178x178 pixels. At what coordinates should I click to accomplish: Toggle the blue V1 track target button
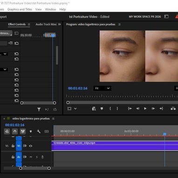tap(19, 146)
